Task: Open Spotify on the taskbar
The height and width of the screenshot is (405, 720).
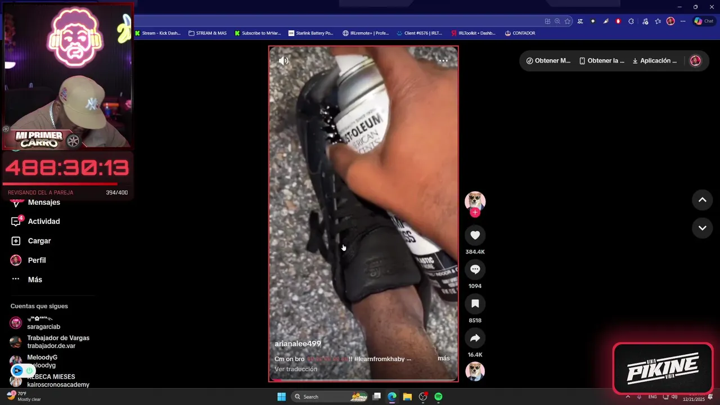Action: (x=438, y=397)
